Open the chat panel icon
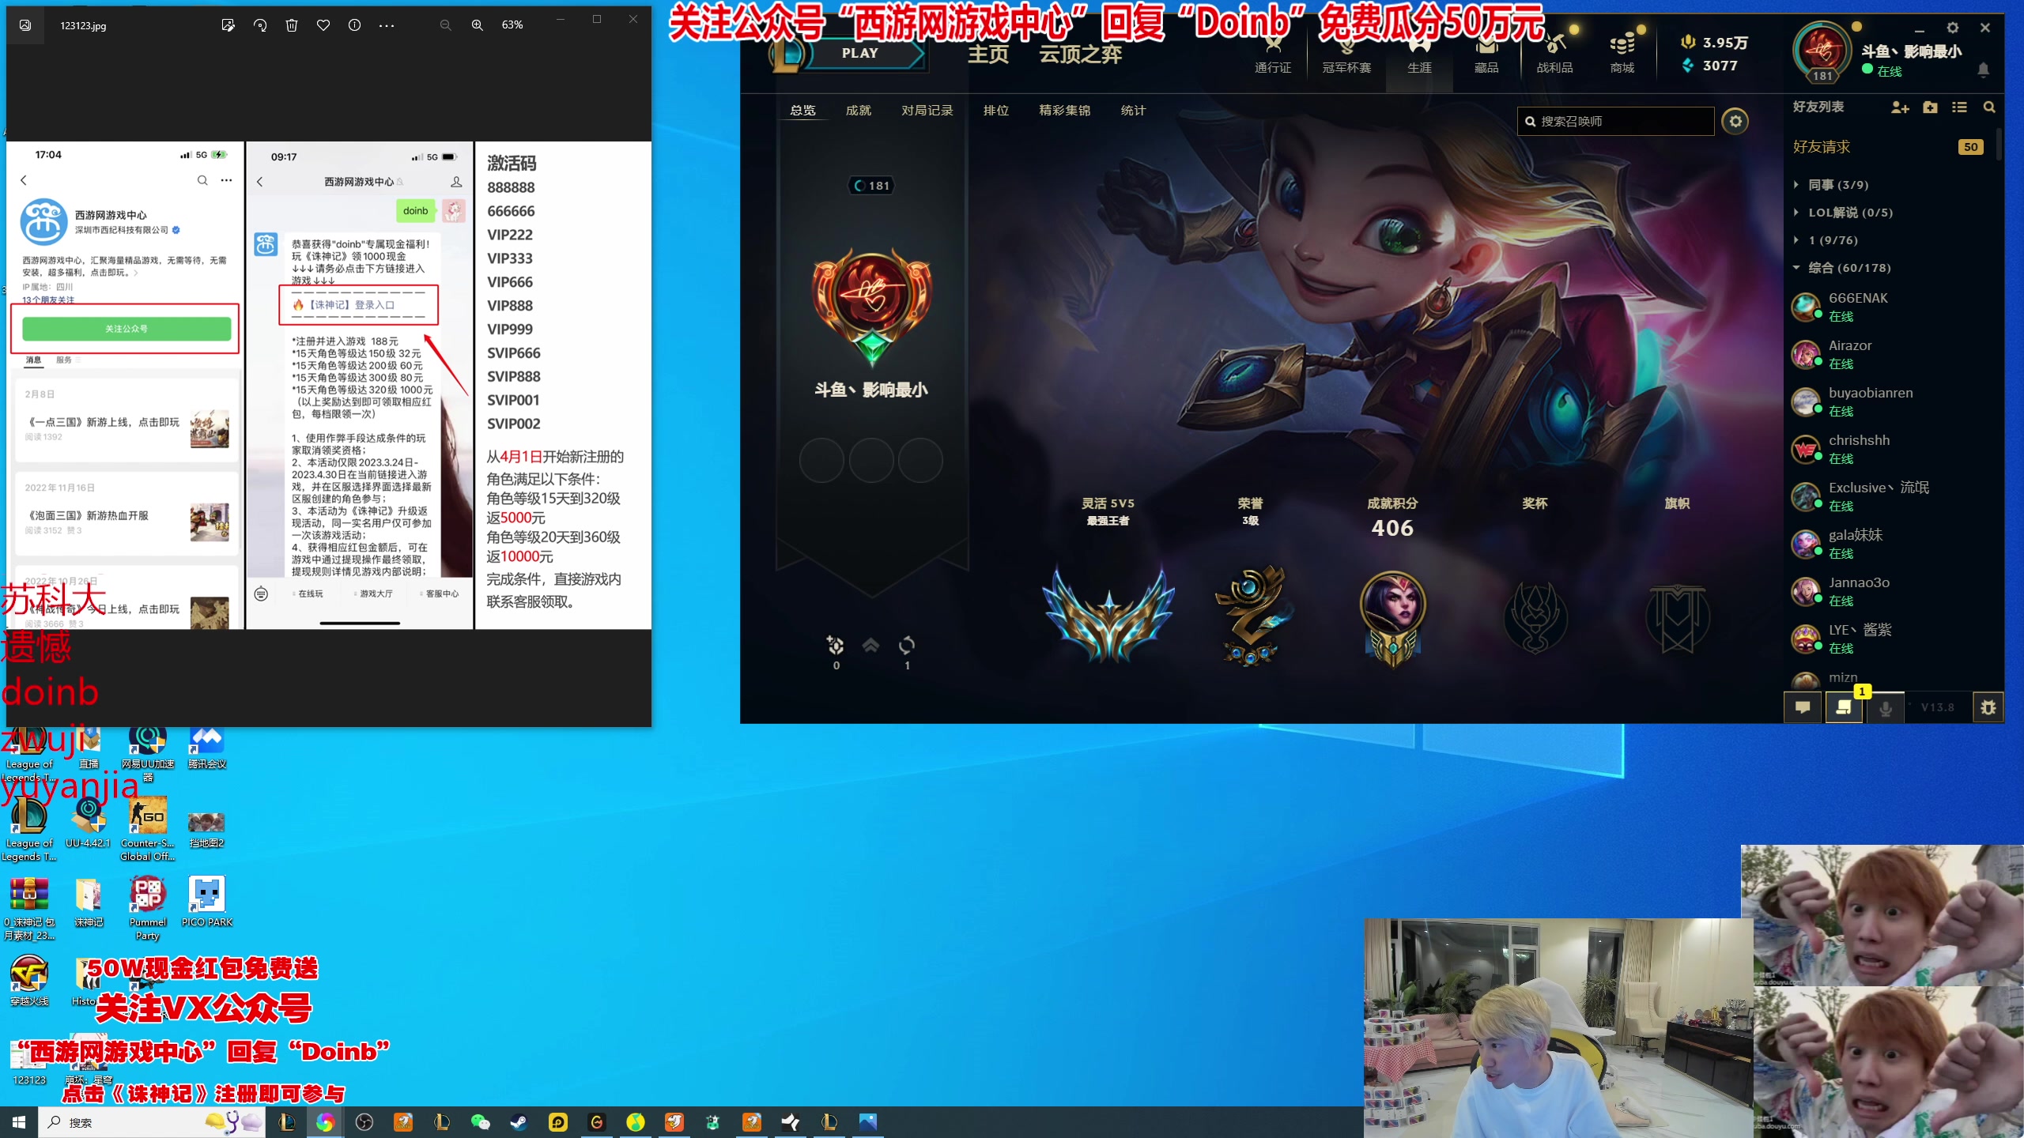Screen dimensions: 2024x1138 [1803, 707]
